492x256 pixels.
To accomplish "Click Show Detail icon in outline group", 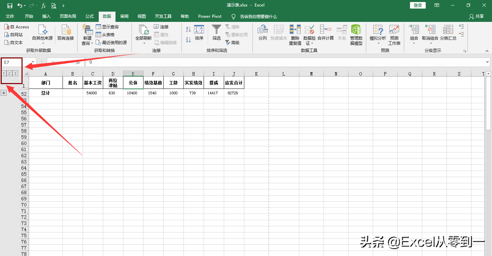I will click(462, 26).
